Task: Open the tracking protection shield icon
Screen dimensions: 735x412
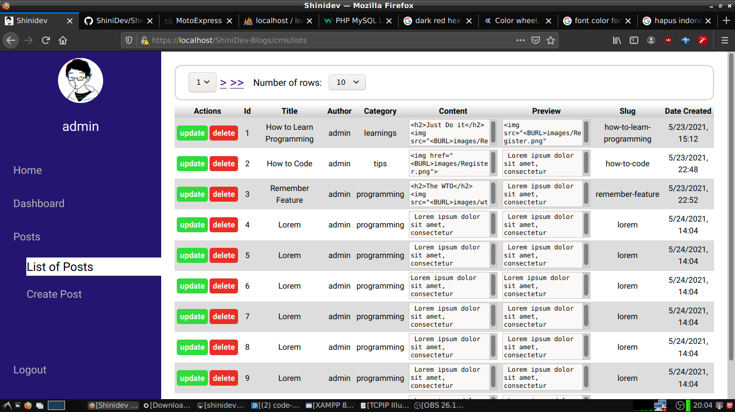Action: pos(129,40)
